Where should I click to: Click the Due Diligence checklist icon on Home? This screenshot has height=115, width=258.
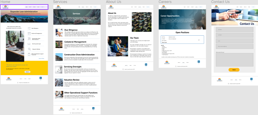tap(28, 28)
